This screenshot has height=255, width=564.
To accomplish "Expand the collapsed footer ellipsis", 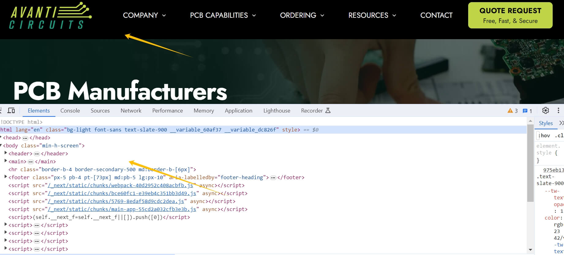I will (x=273, y=178).
